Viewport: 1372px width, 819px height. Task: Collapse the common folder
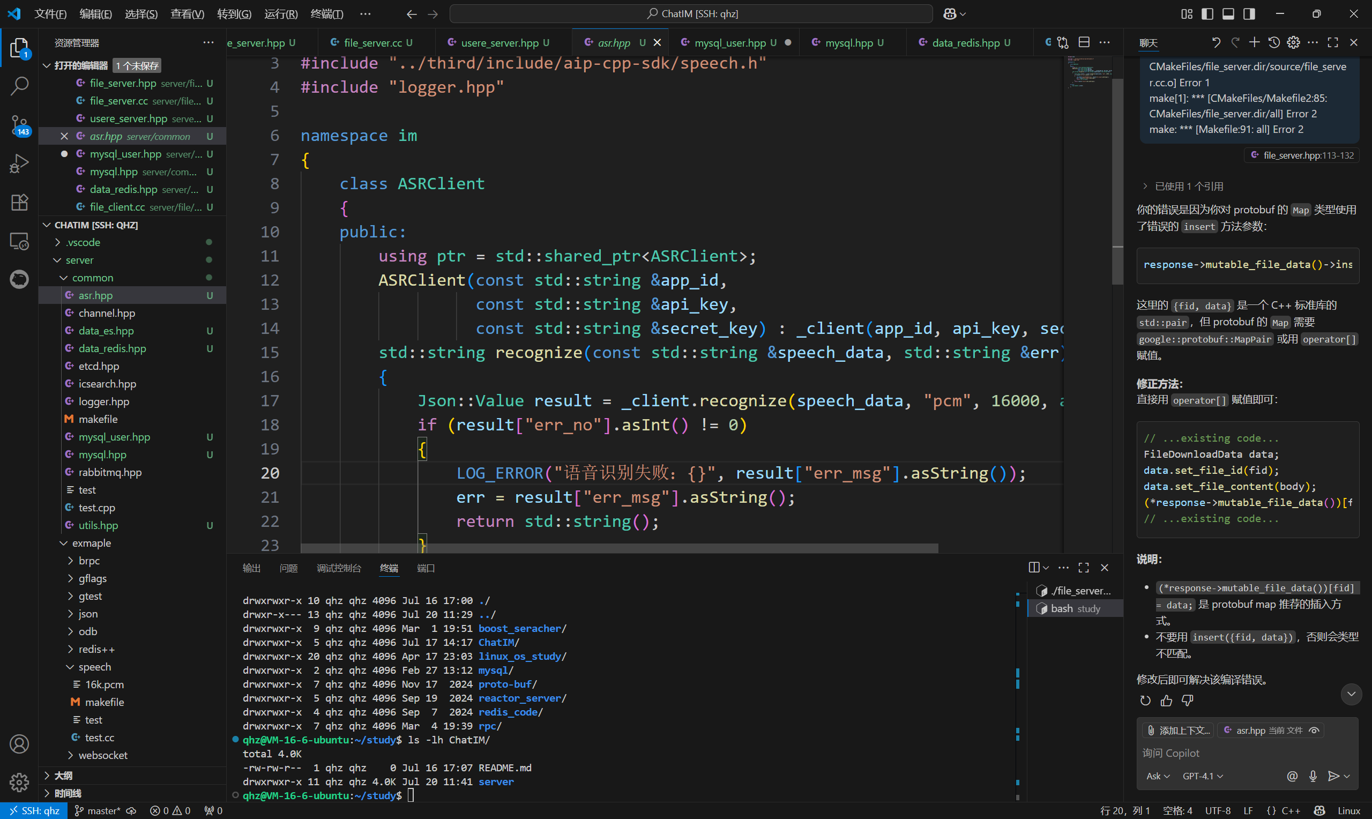(x=64, y=278)
